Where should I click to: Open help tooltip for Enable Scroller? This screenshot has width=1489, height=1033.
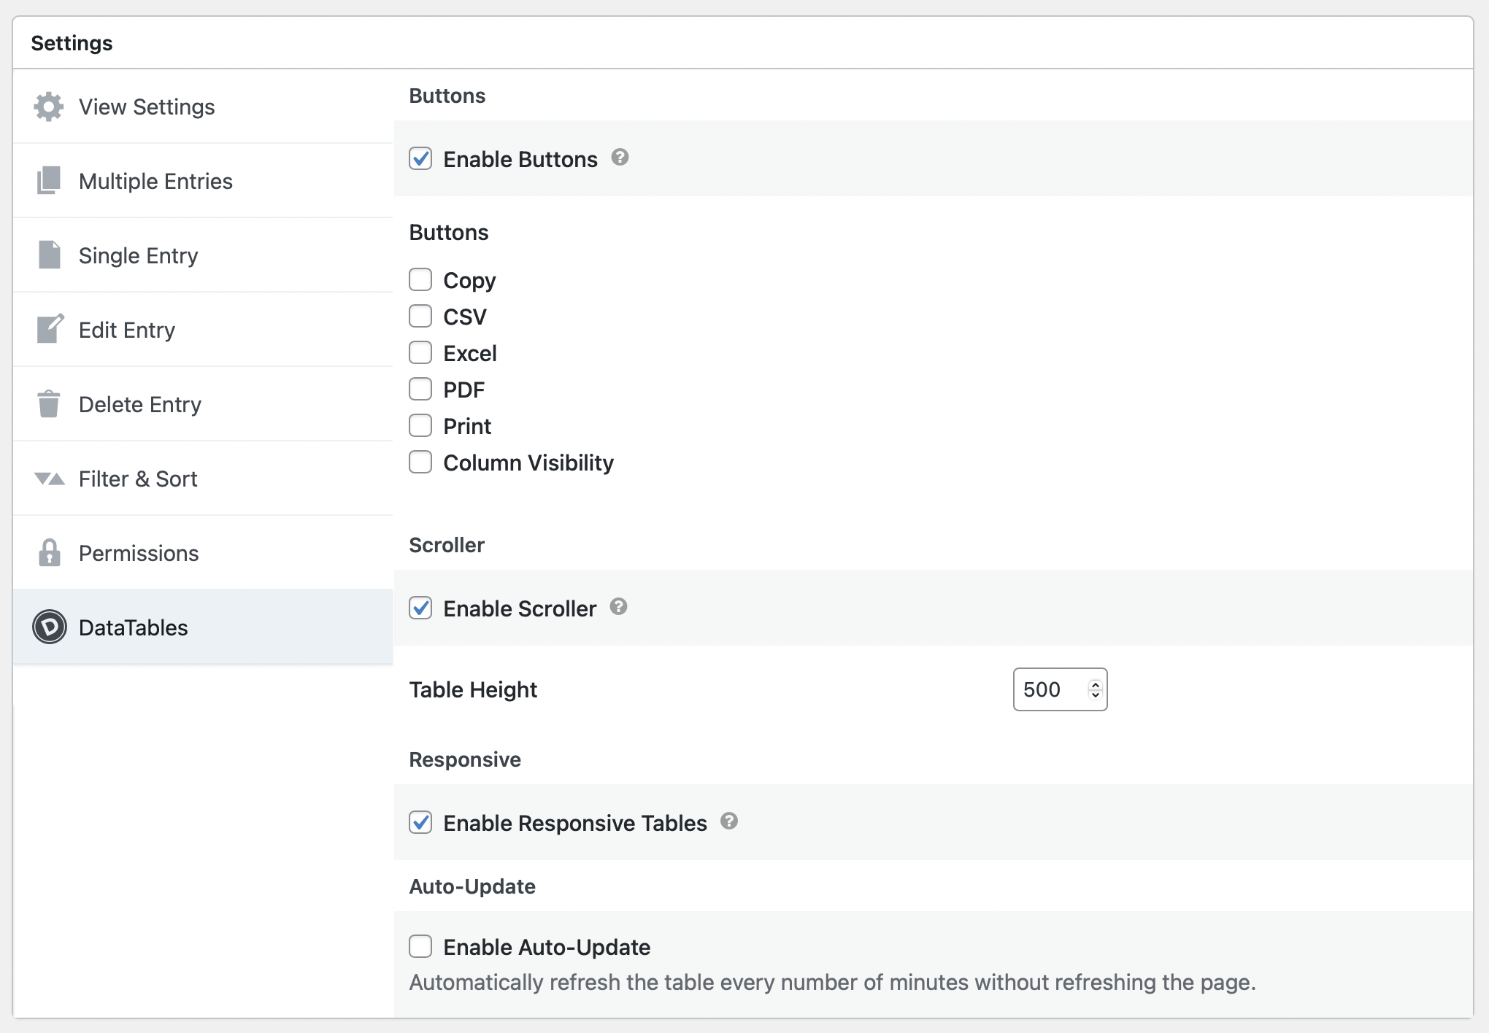click(x=619, y=607)
